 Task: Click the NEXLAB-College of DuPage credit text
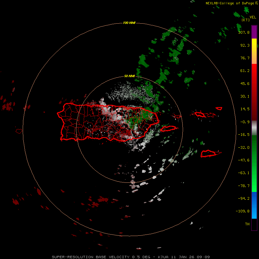[230, 3]
